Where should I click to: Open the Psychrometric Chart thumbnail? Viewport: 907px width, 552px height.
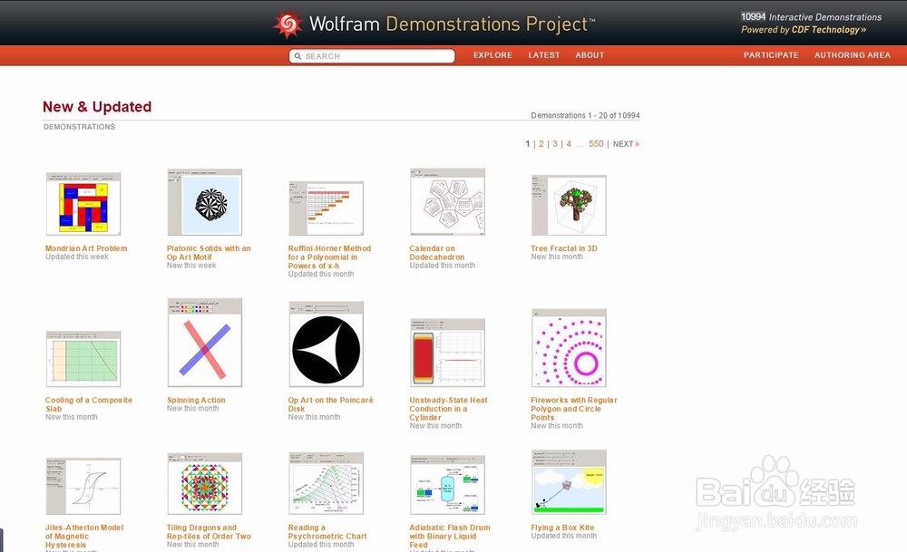(327, 483)
